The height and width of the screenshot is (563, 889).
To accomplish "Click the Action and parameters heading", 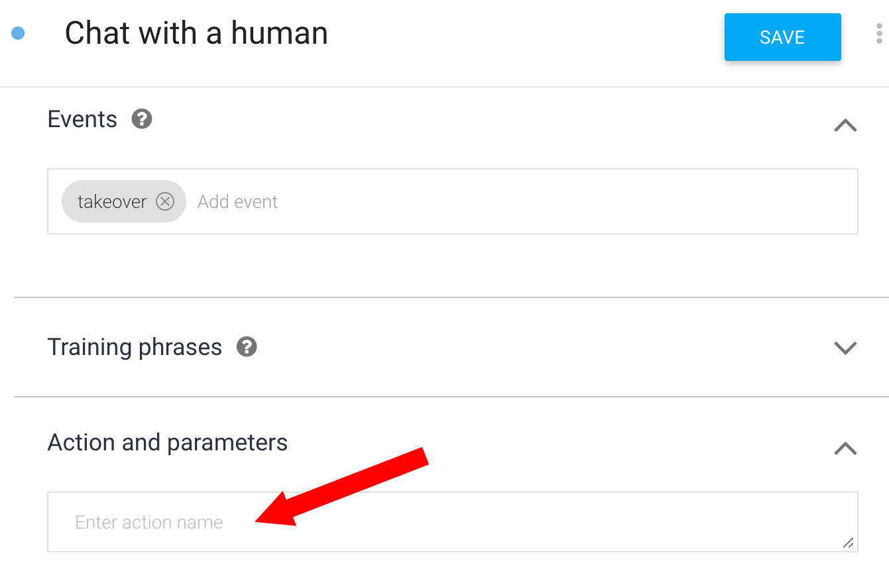I will coord(168,442).
